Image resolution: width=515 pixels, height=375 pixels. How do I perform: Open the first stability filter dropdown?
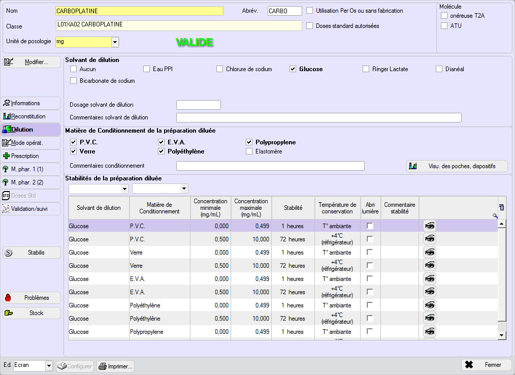point(125,189)
